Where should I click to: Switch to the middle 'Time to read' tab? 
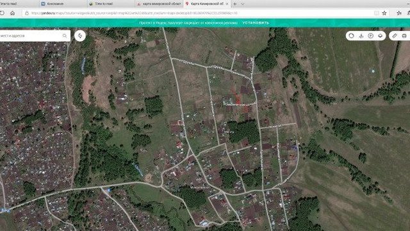[111, 4]
